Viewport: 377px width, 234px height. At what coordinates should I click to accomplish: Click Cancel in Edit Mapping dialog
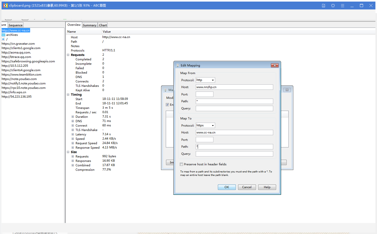pos(247,187)
